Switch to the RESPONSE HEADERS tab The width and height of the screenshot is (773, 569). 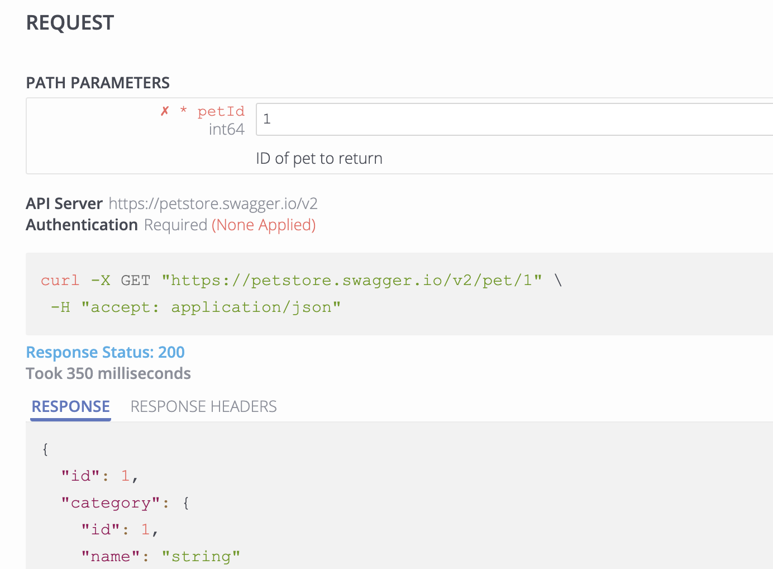(x=203, y=406)
